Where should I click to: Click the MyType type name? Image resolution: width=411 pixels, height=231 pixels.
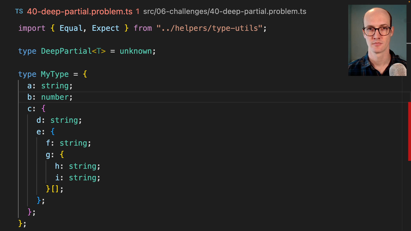pos(55,74)
